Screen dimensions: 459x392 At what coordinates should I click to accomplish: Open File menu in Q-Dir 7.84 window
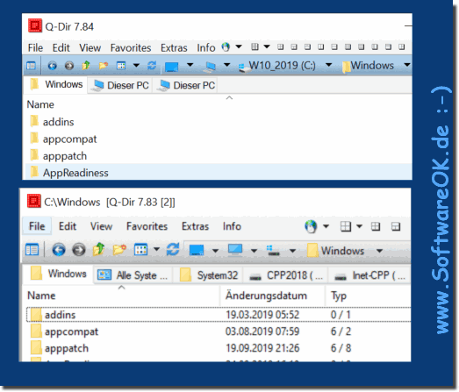pos(35,47)
